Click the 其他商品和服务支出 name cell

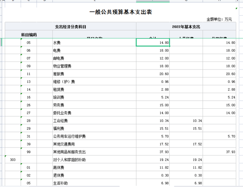click(94, 152)
